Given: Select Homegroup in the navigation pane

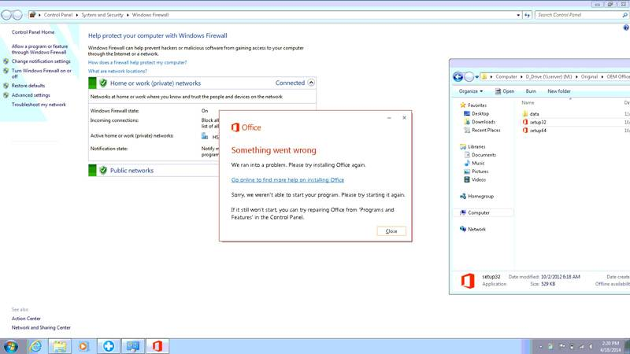Looking at the screenshot, I should point(480,196).
